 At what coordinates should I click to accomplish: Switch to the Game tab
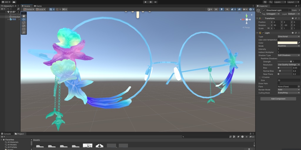pos(38,6)
